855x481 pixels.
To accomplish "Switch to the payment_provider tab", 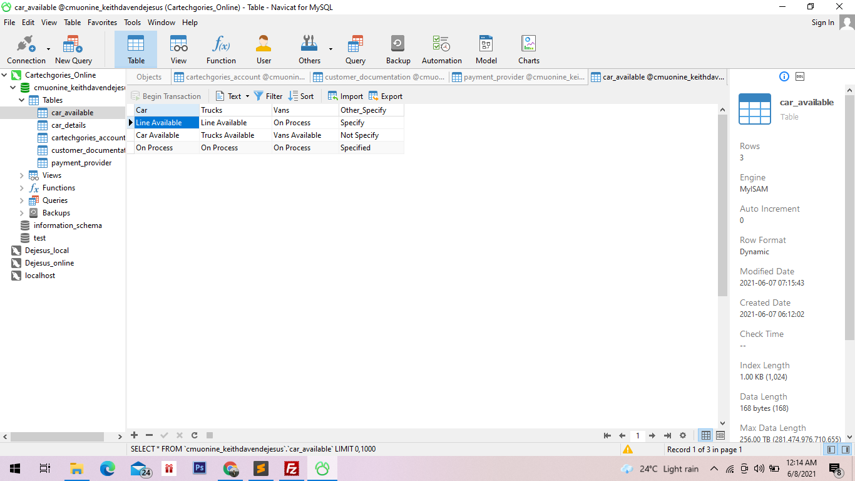I will (518, 77).
